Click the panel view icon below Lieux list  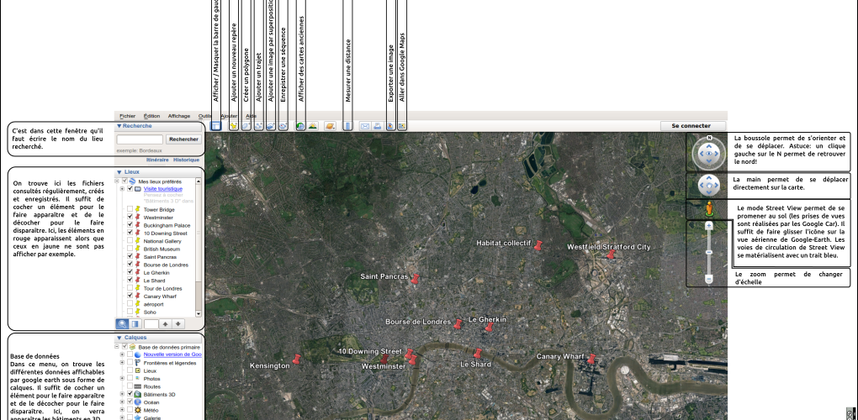tap(135, 324)
